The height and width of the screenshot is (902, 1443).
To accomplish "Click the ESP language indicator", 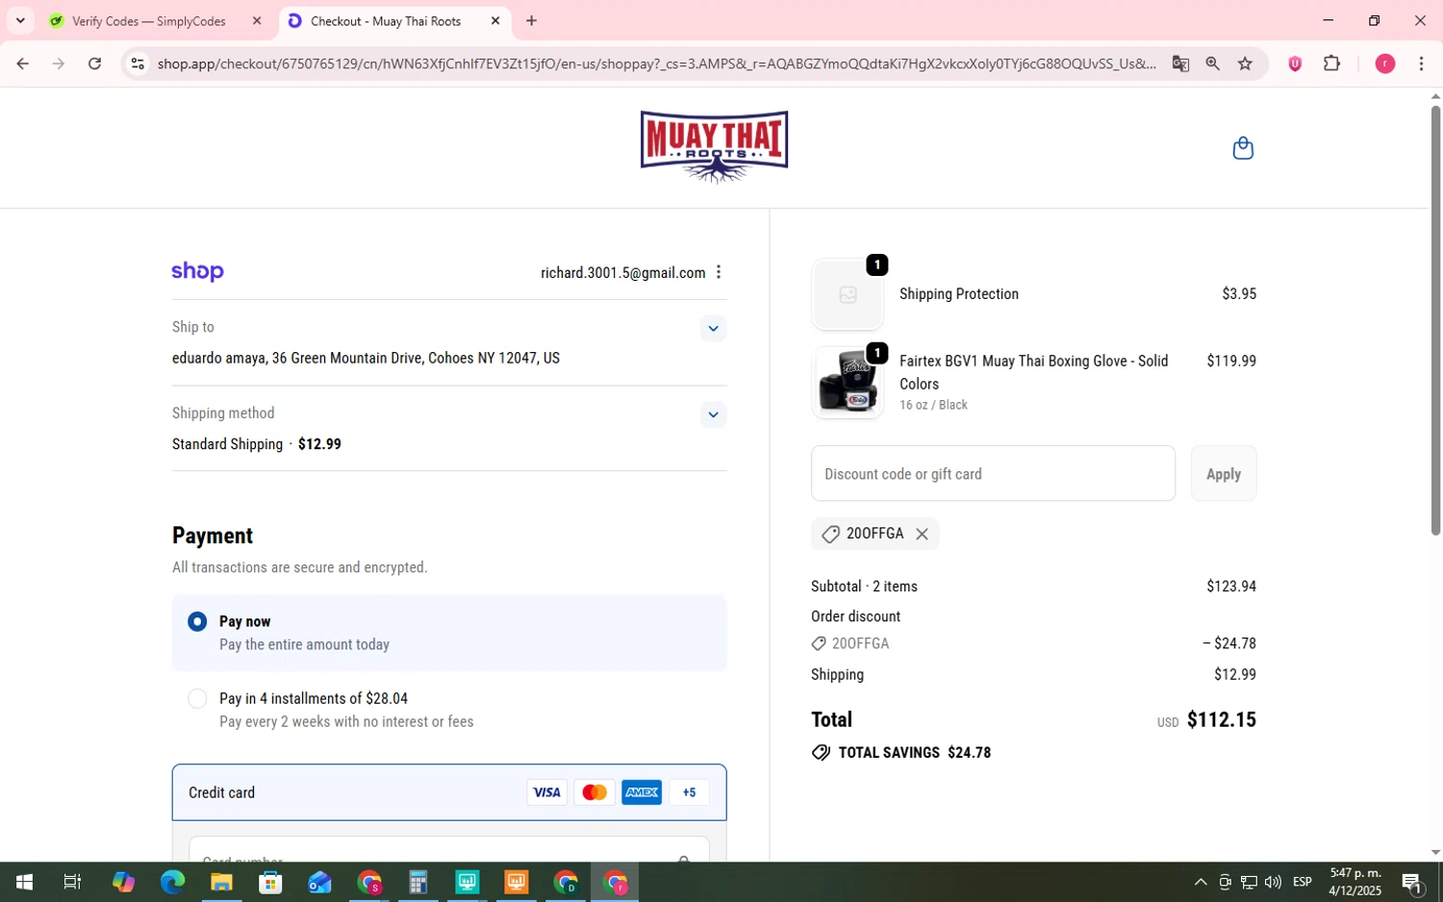I will [1302, 882].
